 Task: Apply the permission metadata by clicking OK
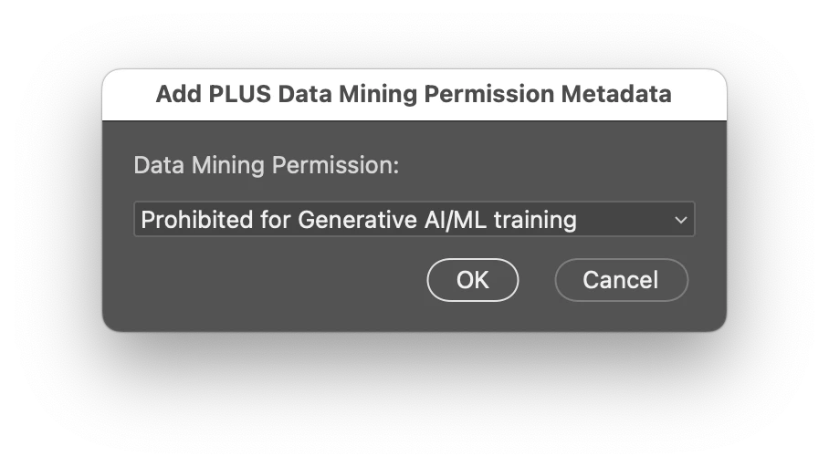tap(473, 280)
